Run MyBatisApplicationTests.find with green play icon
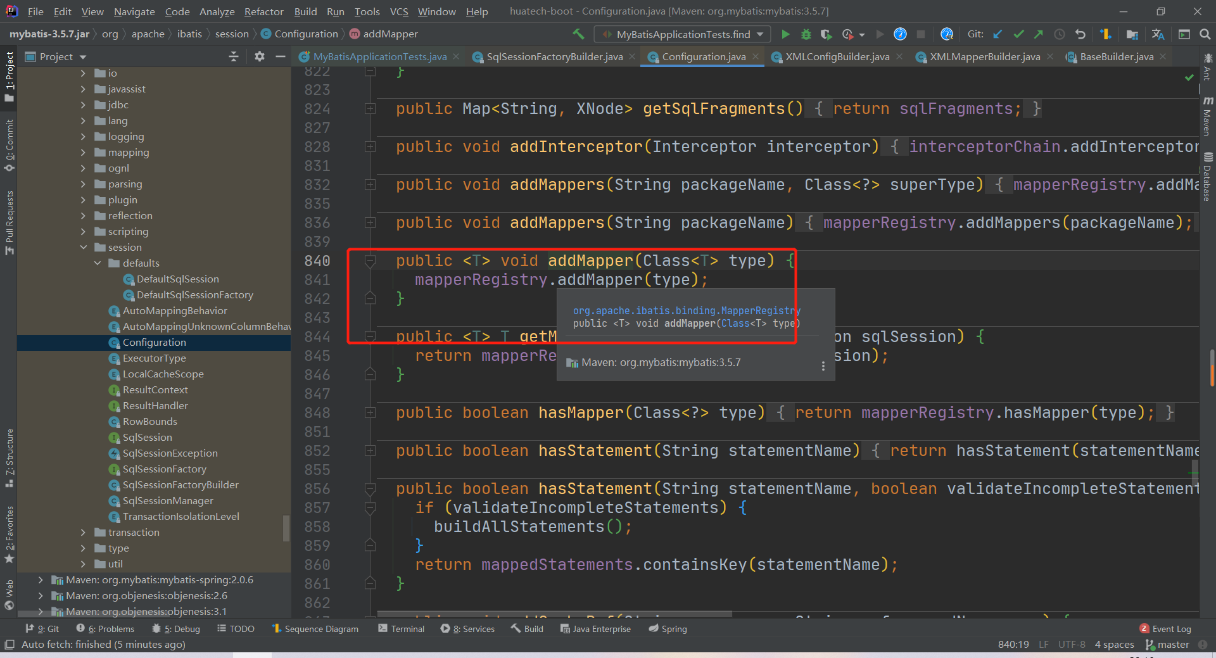The width and height of the screenshot is (1216, 658). coord(785,34)
